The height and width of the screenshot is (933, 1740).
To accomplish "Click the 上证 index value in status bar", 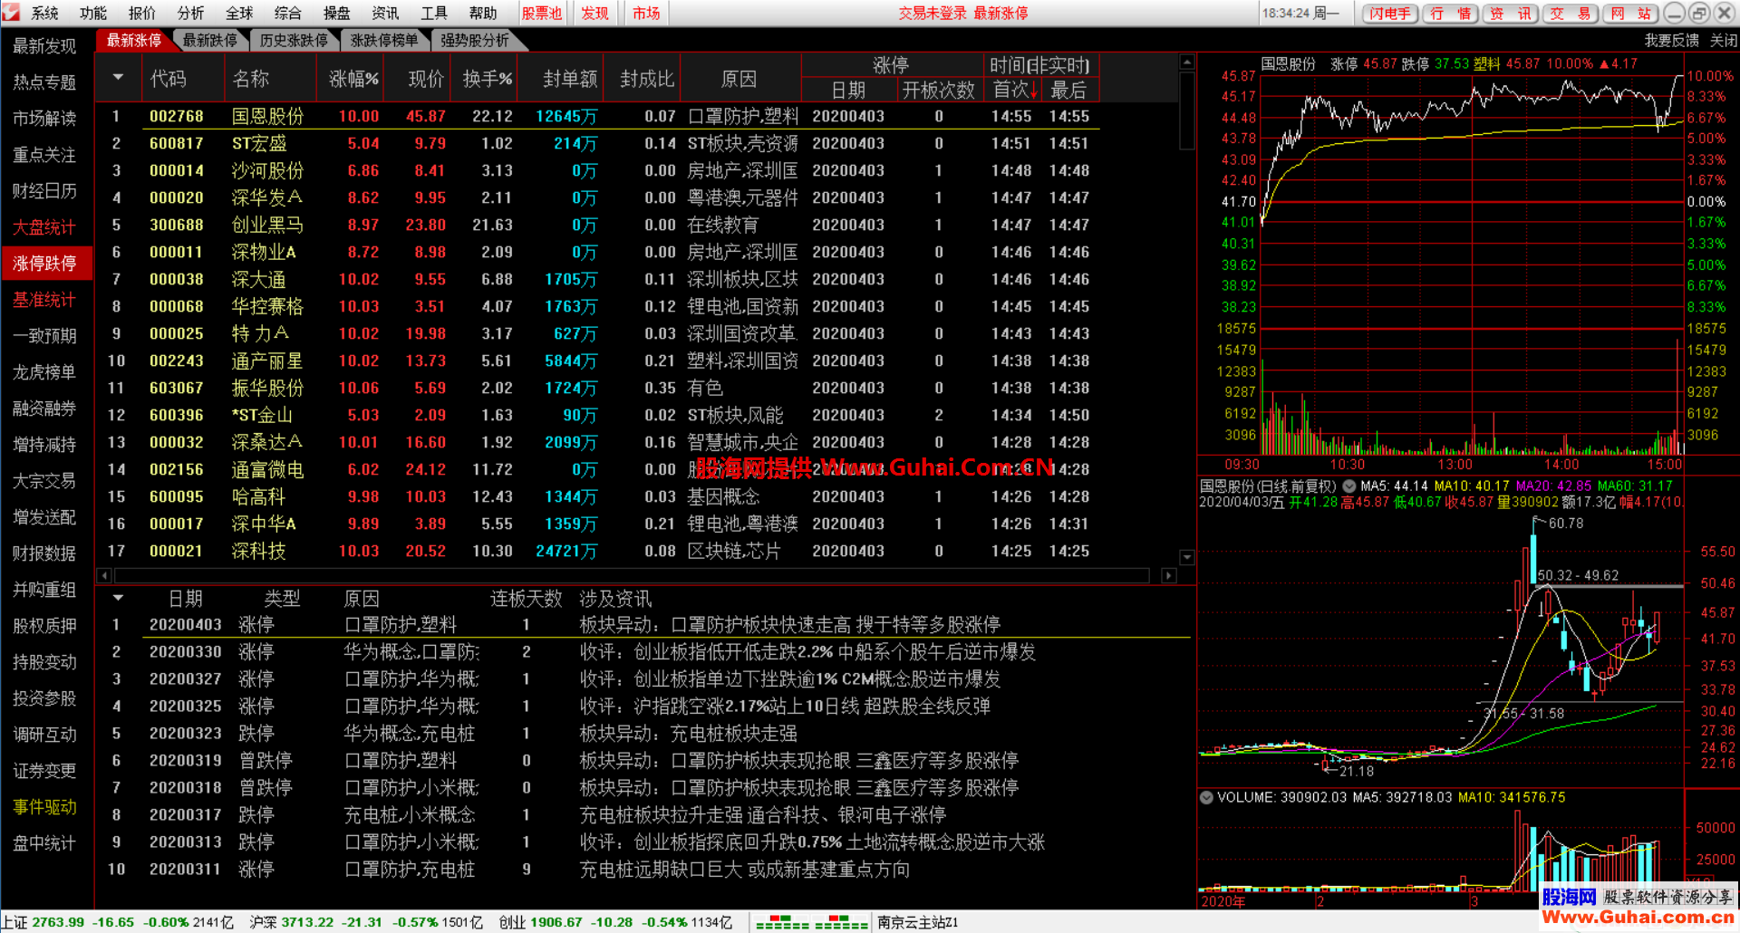I will point(58,922).
